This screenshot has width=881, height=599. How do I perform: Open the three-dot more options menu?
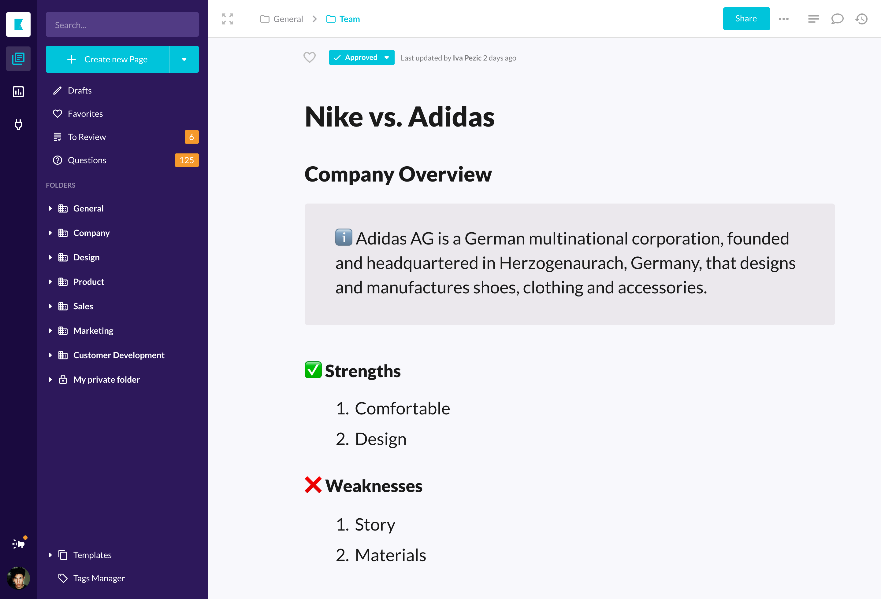784,19
